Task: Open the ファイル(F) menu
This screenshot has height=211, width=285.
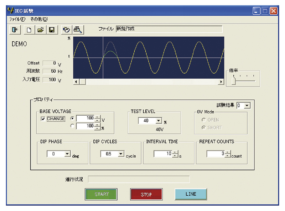Action: click(17, 19)
